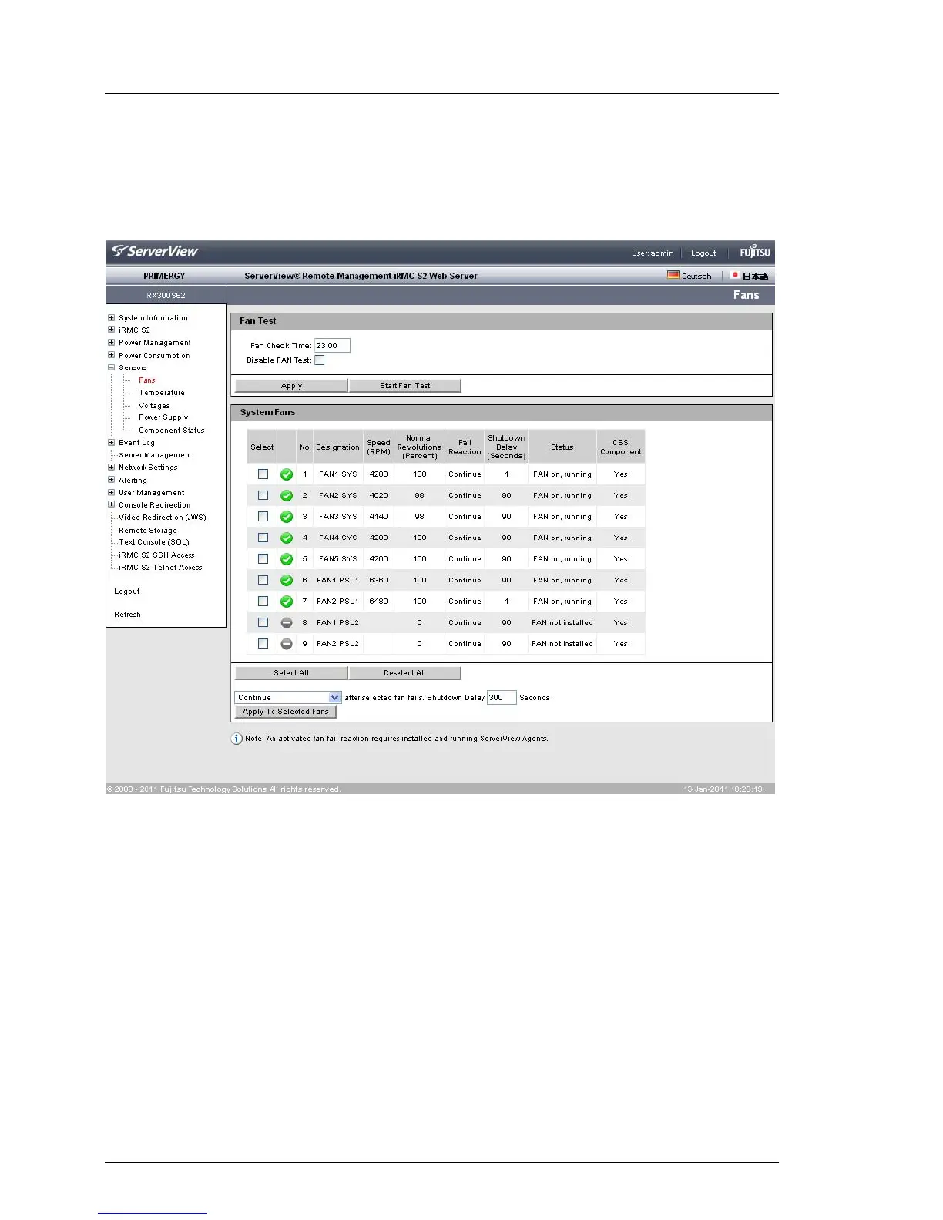943x1220 pixels.
Task: Click the Speed (RPM) column header
Action: click(379, 447)
